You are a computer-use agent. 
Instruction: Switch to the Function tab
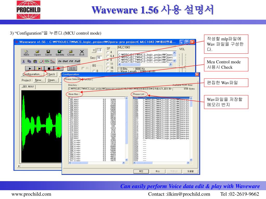[87, 80]
